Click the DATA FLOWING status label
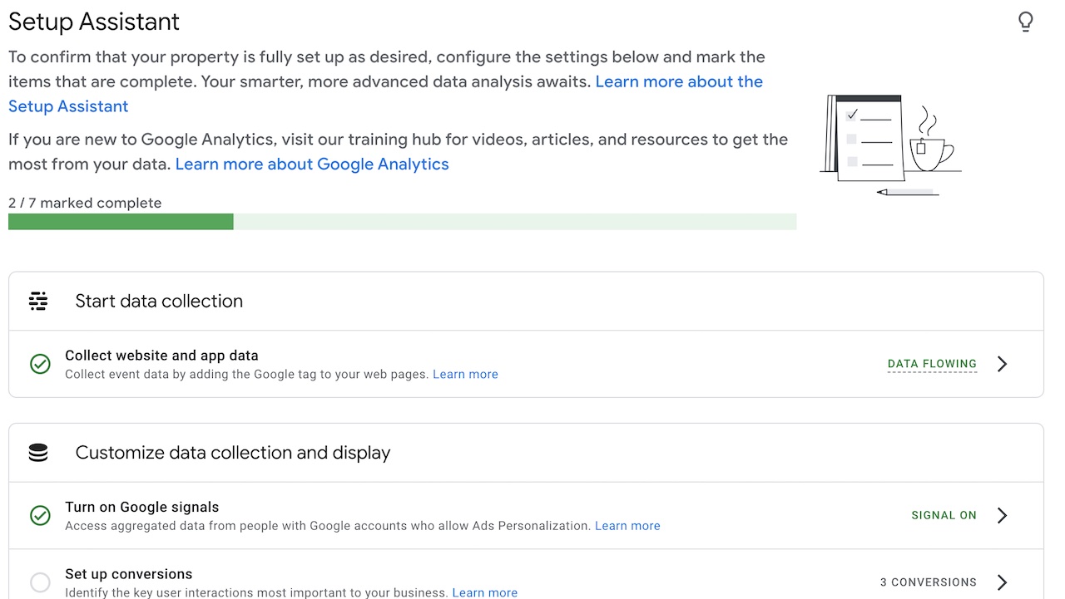Screen dimensions: 1065x599 tap(932, 364)
